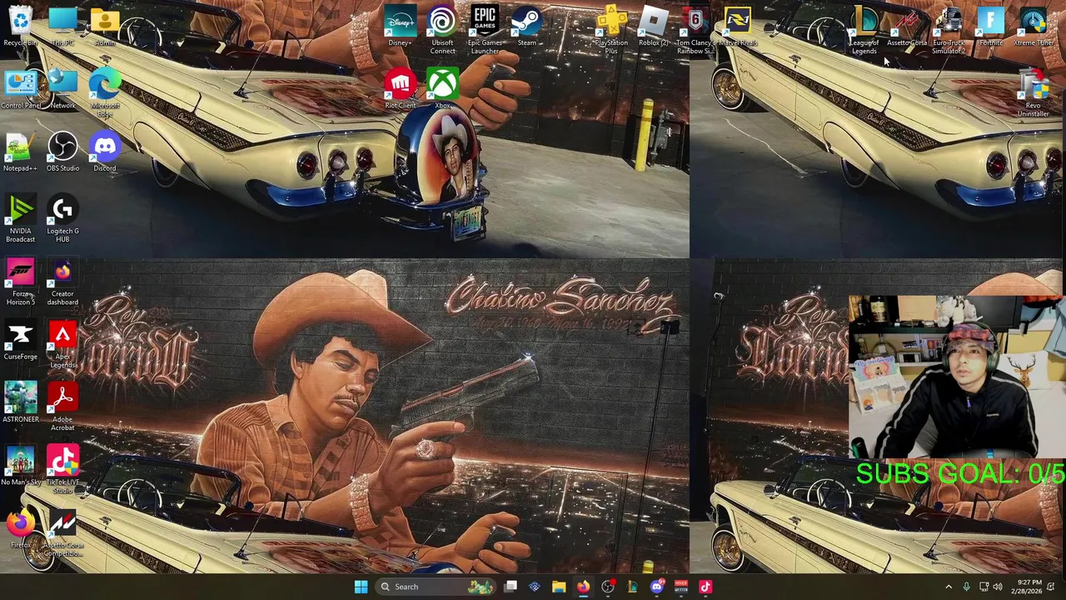Open Task View from the taskbar
Viewport: 1066px width, 600px height.
coord(511,587)
